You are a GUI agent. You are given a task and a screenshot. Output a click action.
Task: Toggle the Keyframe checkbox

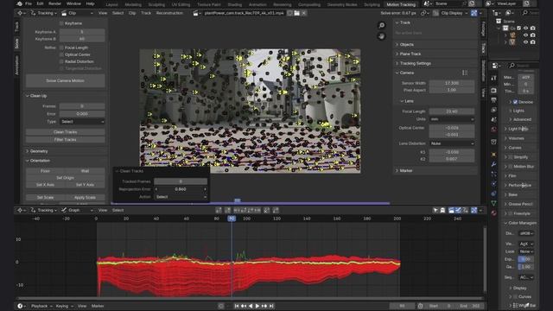click(61, 23)
